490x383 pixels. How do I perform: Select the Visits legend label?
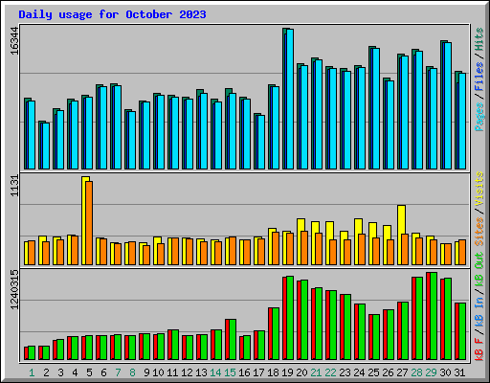click(479, 189)
